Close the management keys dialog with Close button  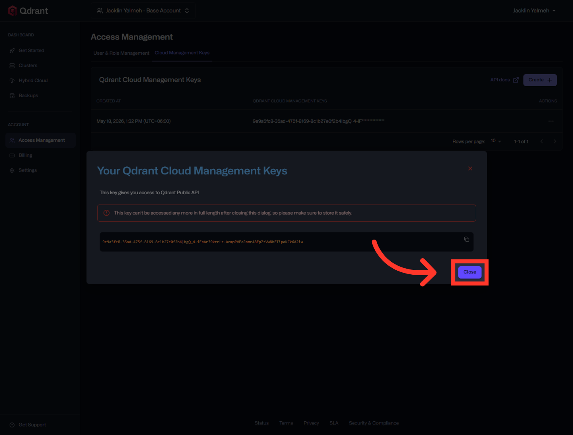point(469,272)
